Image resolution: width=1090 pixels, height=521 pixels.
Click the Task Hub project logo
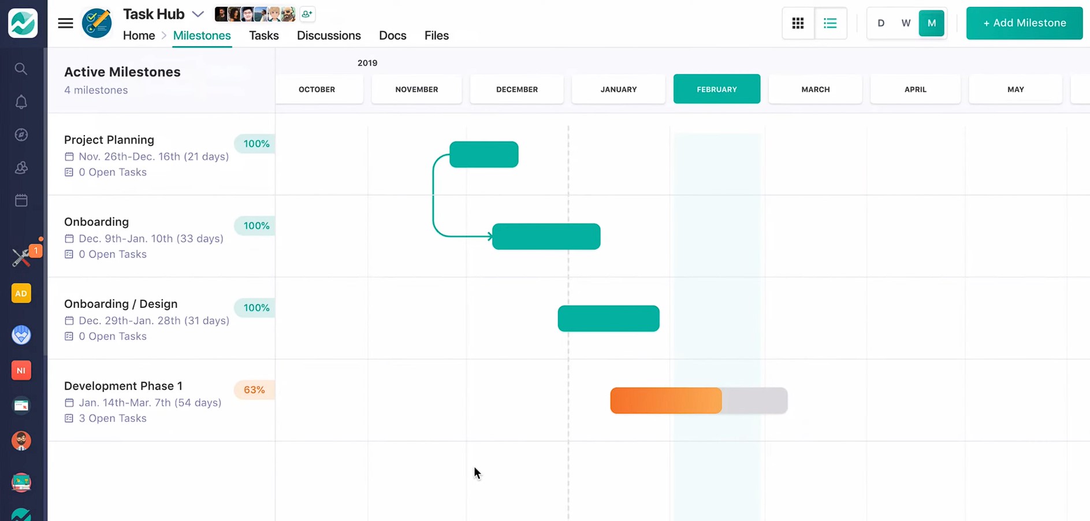[97, 23]
